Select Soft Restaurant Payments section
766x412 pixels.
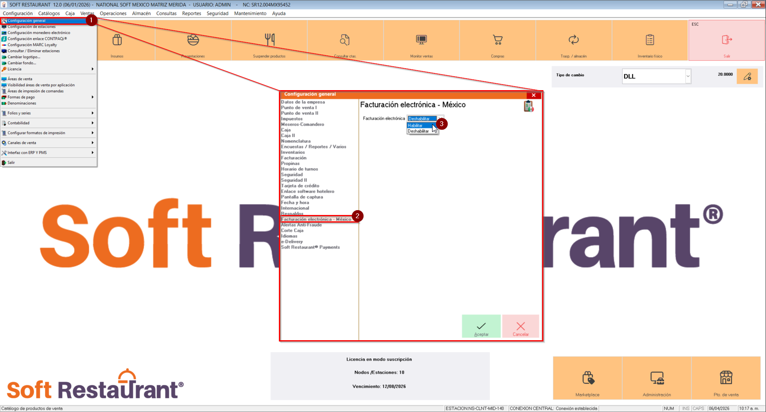click(x=310, y=247)
